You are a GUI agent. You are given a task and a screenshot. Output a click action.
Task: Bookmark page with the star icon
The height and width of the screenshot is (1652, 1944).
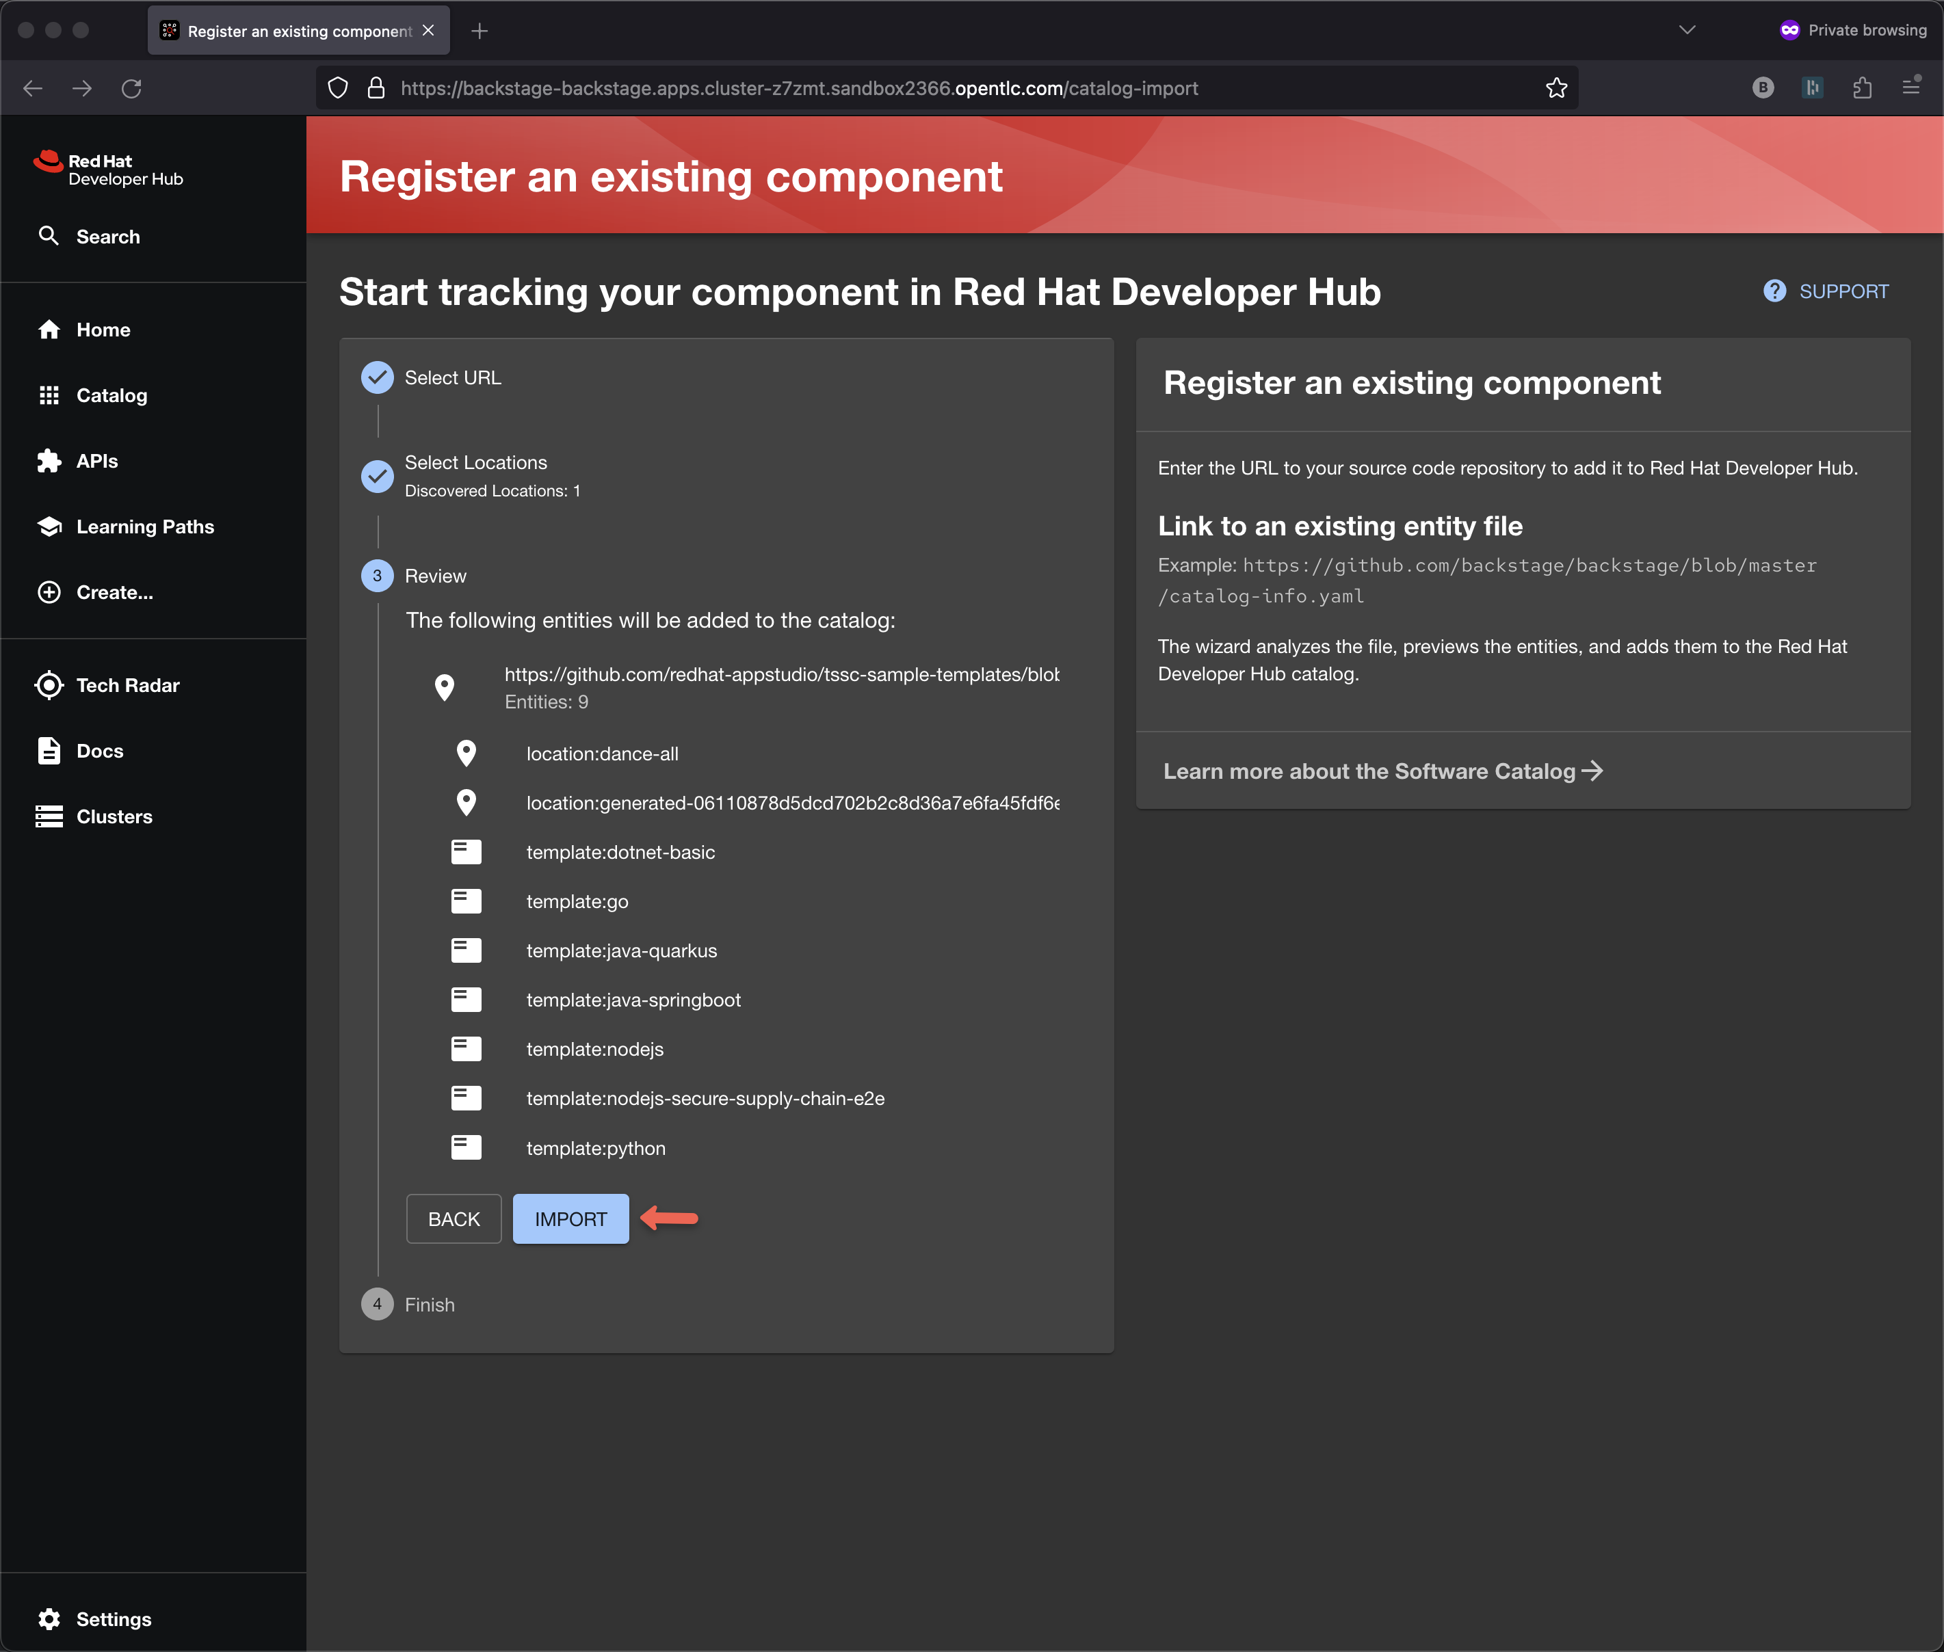[1556, 88]
